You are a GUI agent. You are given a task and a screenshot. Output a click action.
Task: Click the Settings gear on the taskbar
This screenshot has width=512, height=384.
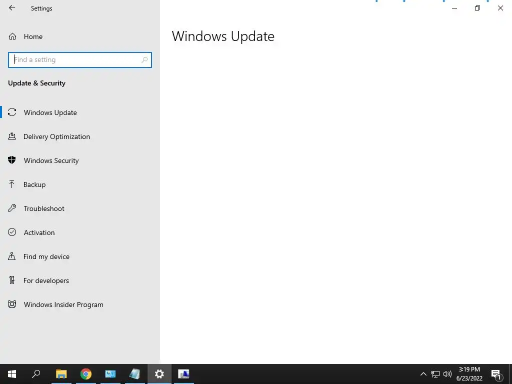[159, 374]
